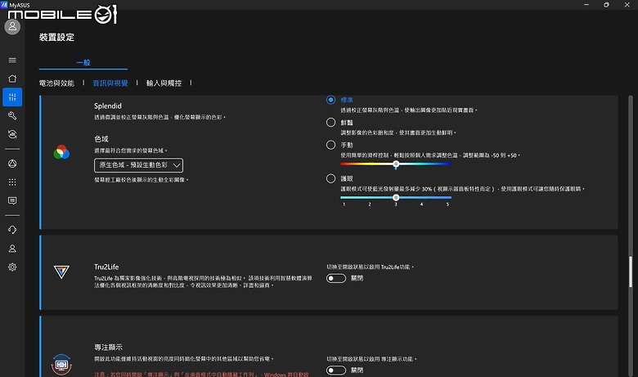
Task: Select the 鮮豔 radio button
Action: point(330,123)
